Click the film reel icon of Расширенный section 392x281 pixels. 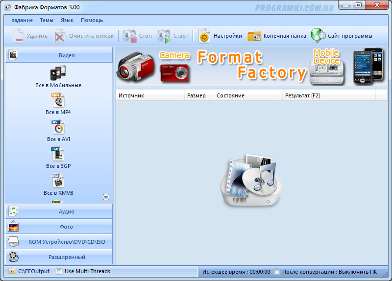tap(14, 257)
